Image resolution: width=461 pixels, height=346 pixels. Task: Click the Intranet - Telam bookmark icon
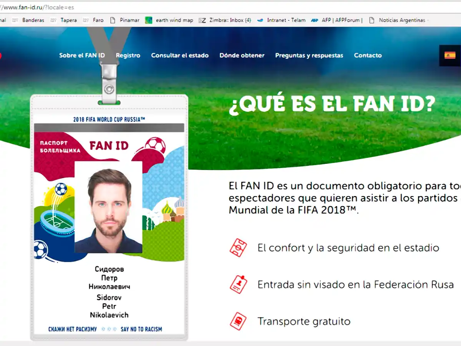(x=260, y=20)
